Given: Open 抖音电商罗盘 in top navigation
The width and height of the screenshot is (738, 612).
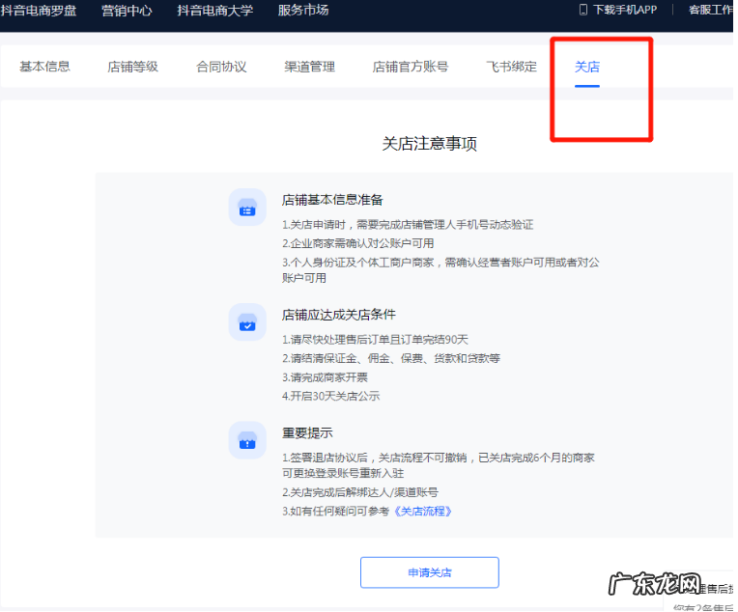Looking at the screenshot, I should [39, 11].
